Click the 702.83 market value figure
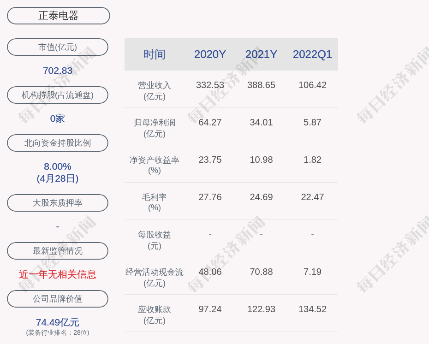The width and height of the screenshot is (429, 344). point(58,71)
